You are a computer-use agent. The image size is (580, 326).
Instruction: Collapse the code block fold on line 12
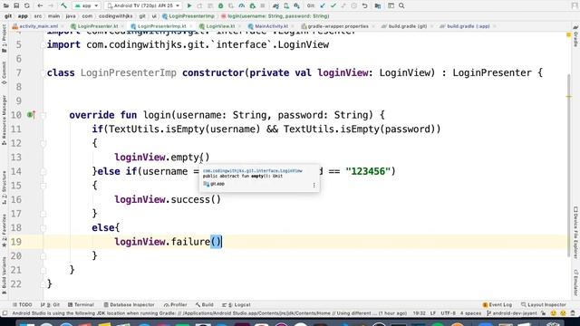[x=43, y=143]
